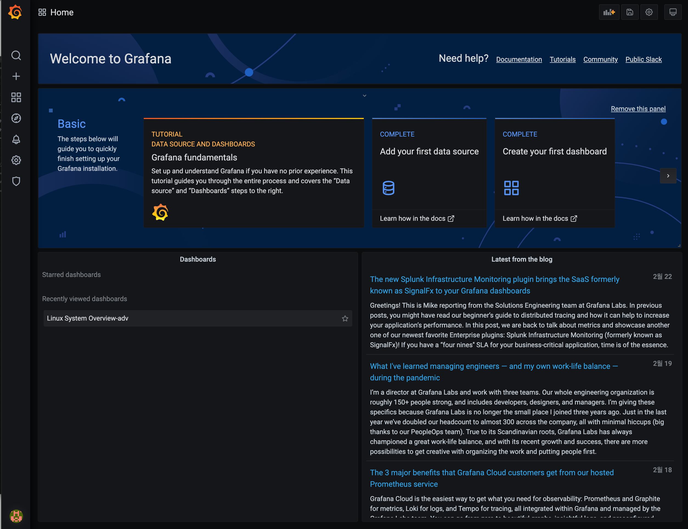
Task: Click the Cycle view mode monitor icon
Action: point(673,12)
